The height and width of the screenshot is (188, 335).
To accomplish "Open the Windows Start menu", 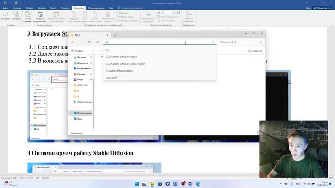I will tap(137, 184).
